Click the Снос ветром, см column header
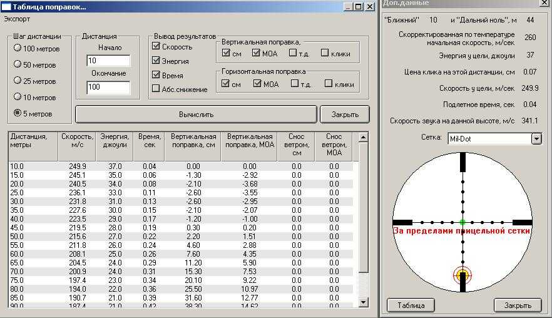552x318 pixels. click(x=296, y=146)
